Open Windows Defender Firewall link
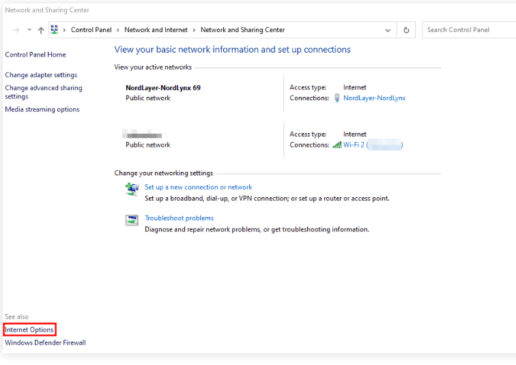 pyautogui.click(x=45, y=342)
